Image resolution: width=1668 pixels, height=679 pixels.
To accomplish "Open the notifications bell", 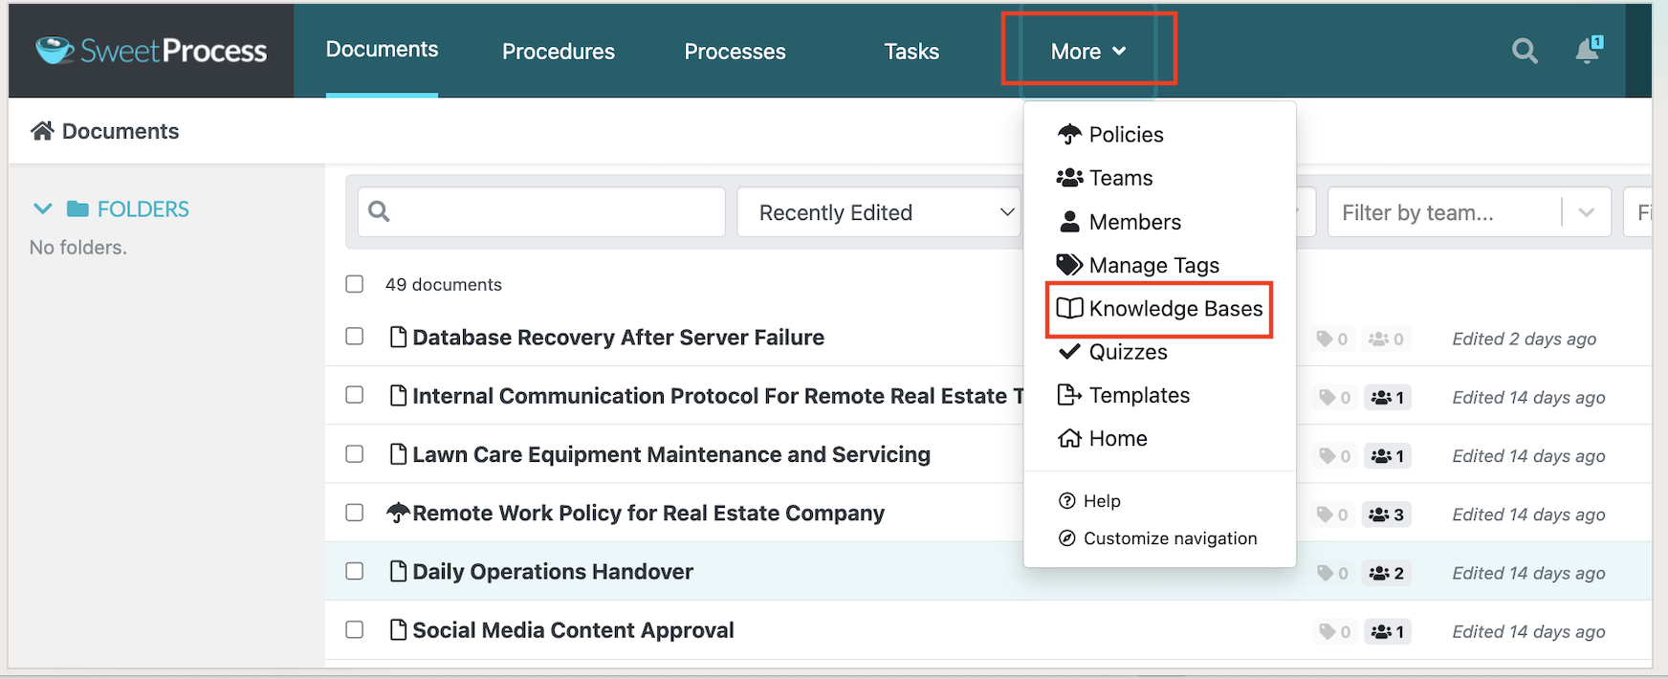I will [x=1589, y=50].
